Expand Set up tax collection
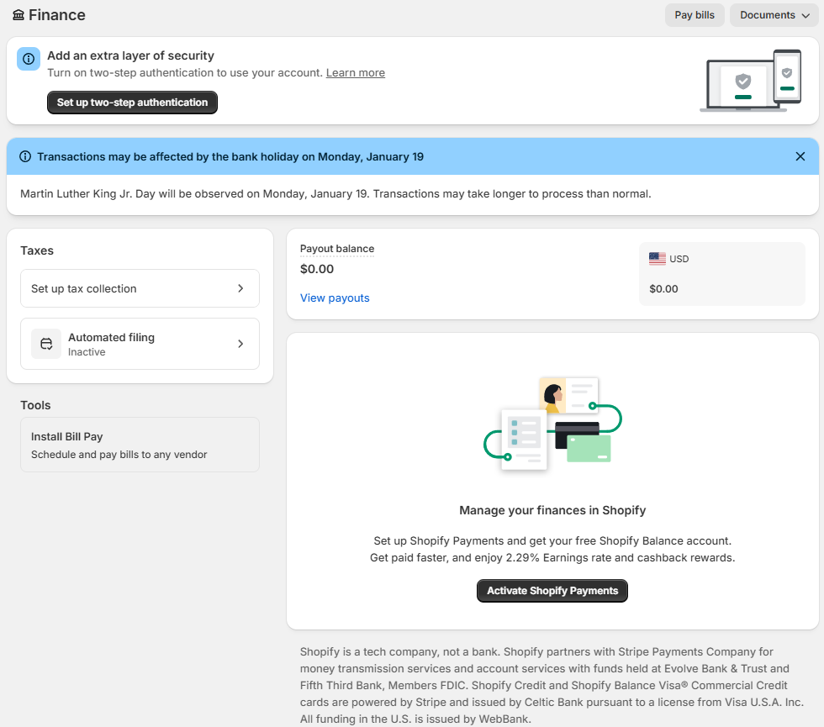 point(140,288)
